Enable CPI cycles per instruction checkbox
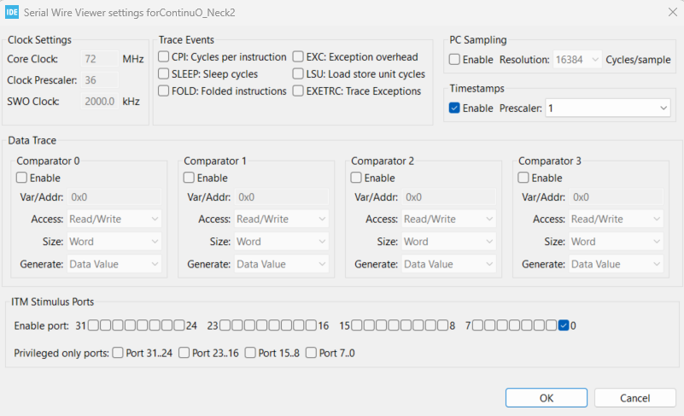The height and width of the screenshot is (416, 684). pyautogui.click(x=164, y=57)
